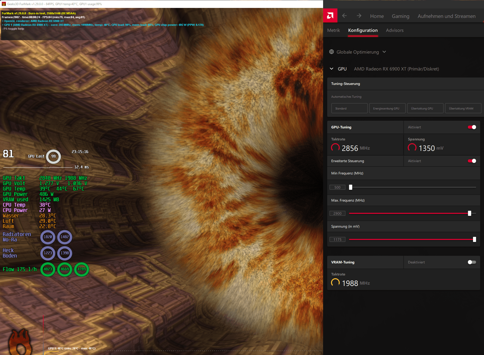Select the Konfiguration tab
The image size is (484, 355).
363,30
